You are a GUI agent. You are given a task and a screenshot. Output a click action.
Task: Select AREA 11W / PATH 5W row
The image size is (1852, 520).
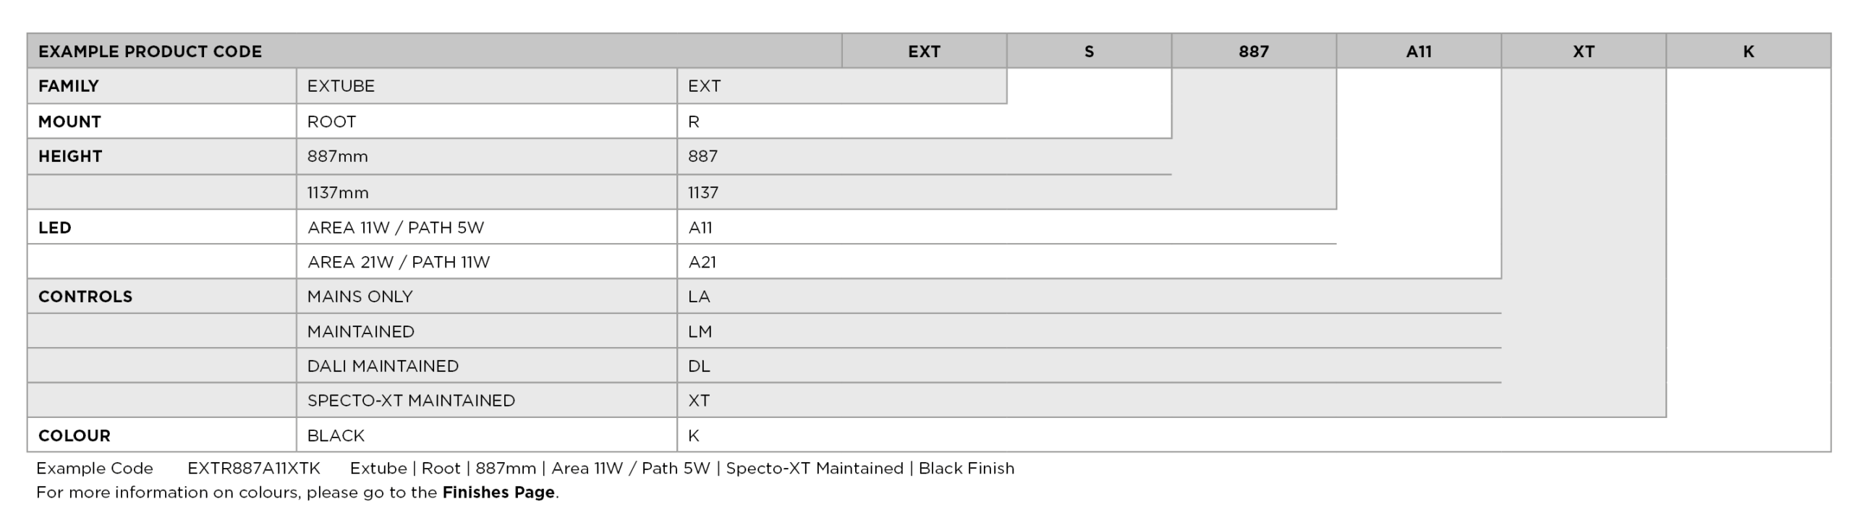point(396,228)
